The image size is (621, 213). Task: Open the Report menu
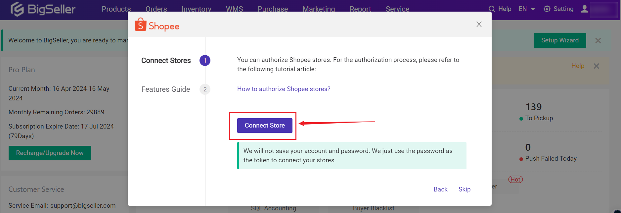(360, 9)
